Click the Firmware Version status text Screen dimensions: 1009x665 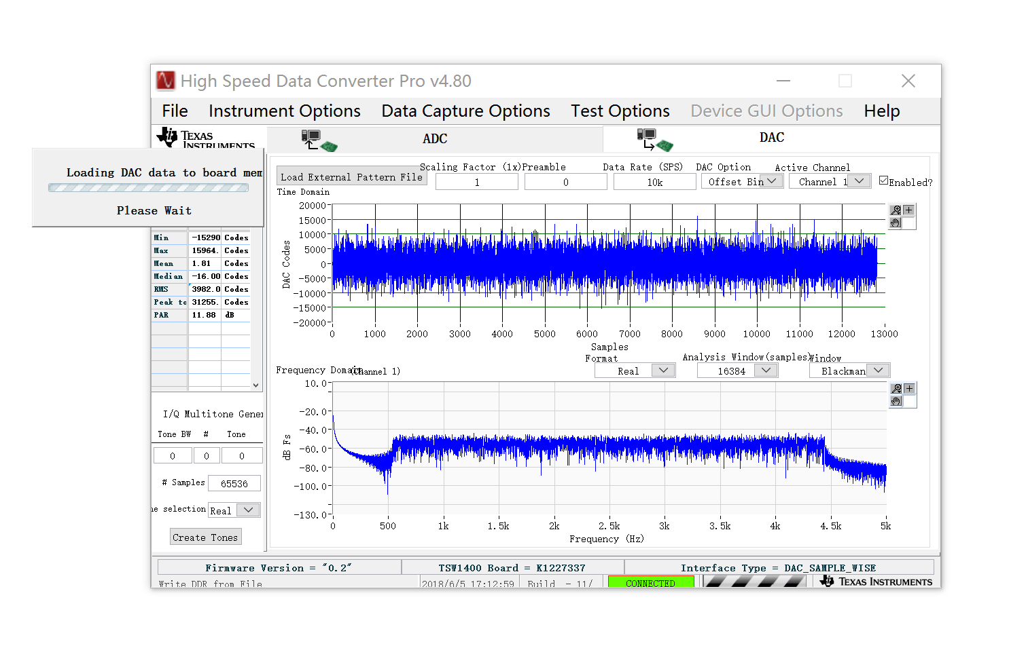point(279,568)
